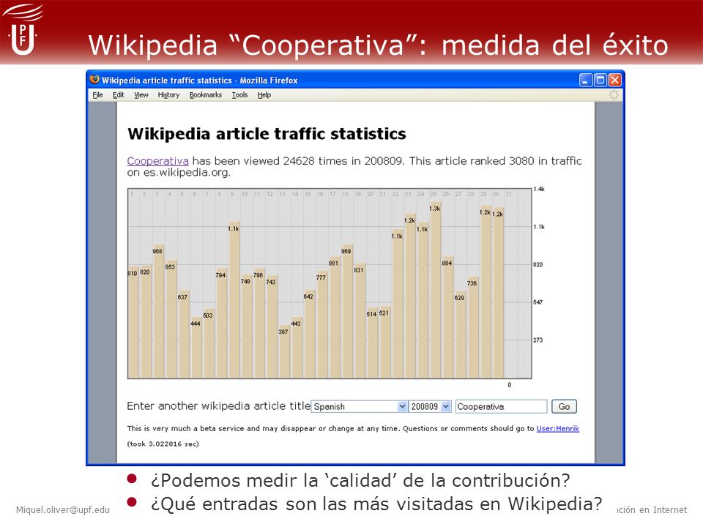Maximize the Firefox window
The width and height of the screenshot is (703, 527).
point(600,81)
